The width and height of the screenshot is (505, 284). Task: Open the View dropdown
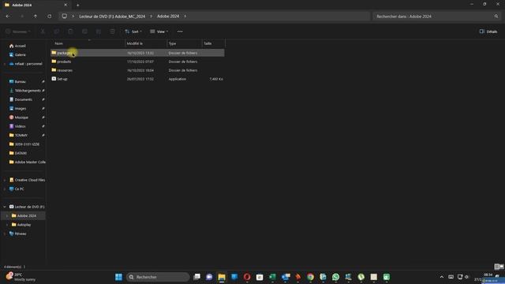159,32
